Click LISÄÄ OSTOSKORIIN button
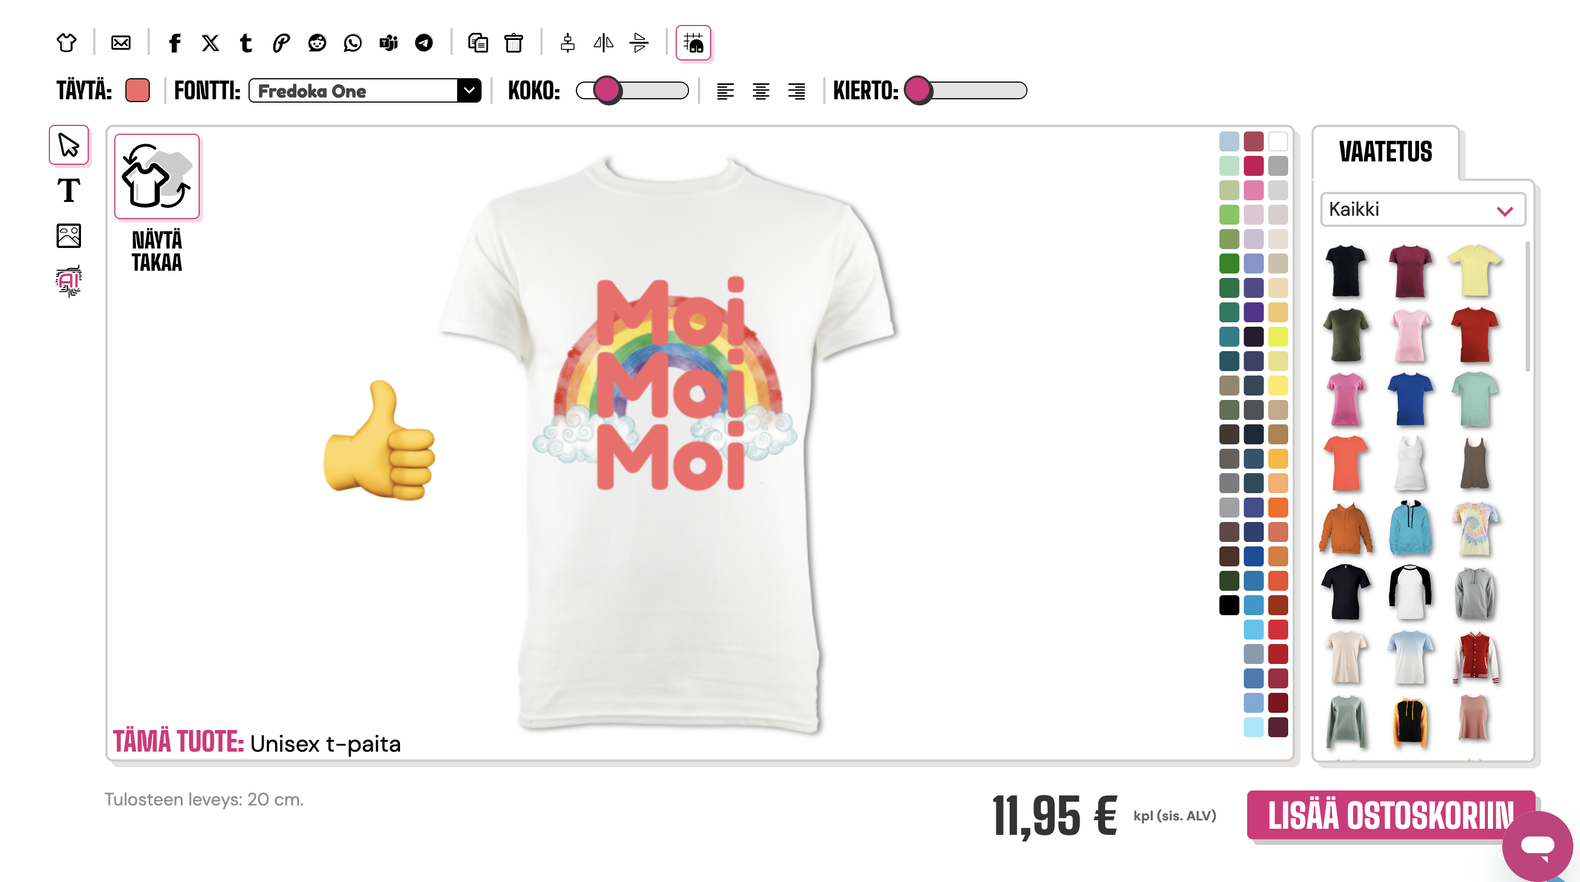 1390,815
